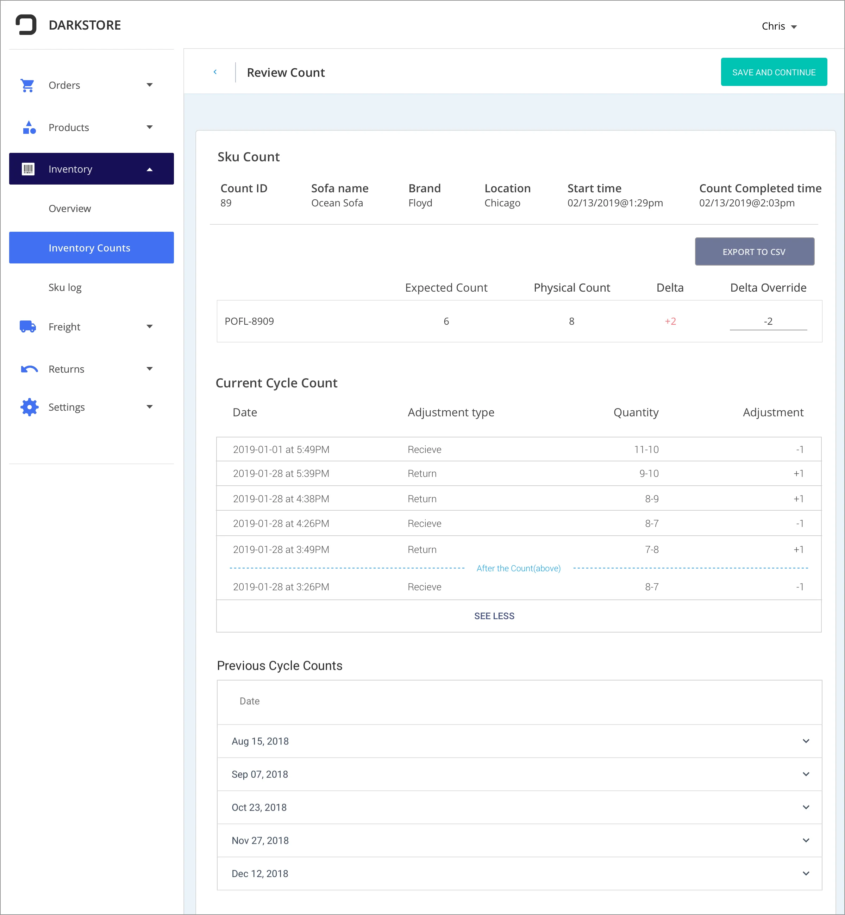Viewport: 845px width, 915px height.
Task: Select the Inventory menu item
Action: click(x=91, y=169)
